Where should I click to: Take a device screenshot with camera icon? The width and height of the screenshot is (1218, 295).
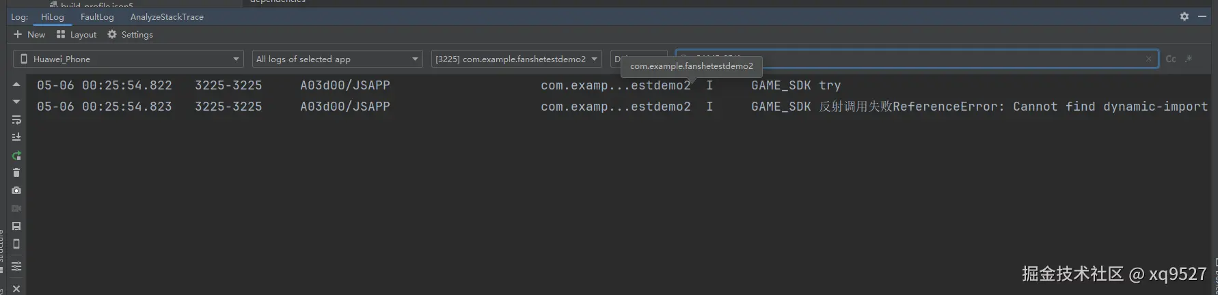pyautogui.click(x=16, y=191)
